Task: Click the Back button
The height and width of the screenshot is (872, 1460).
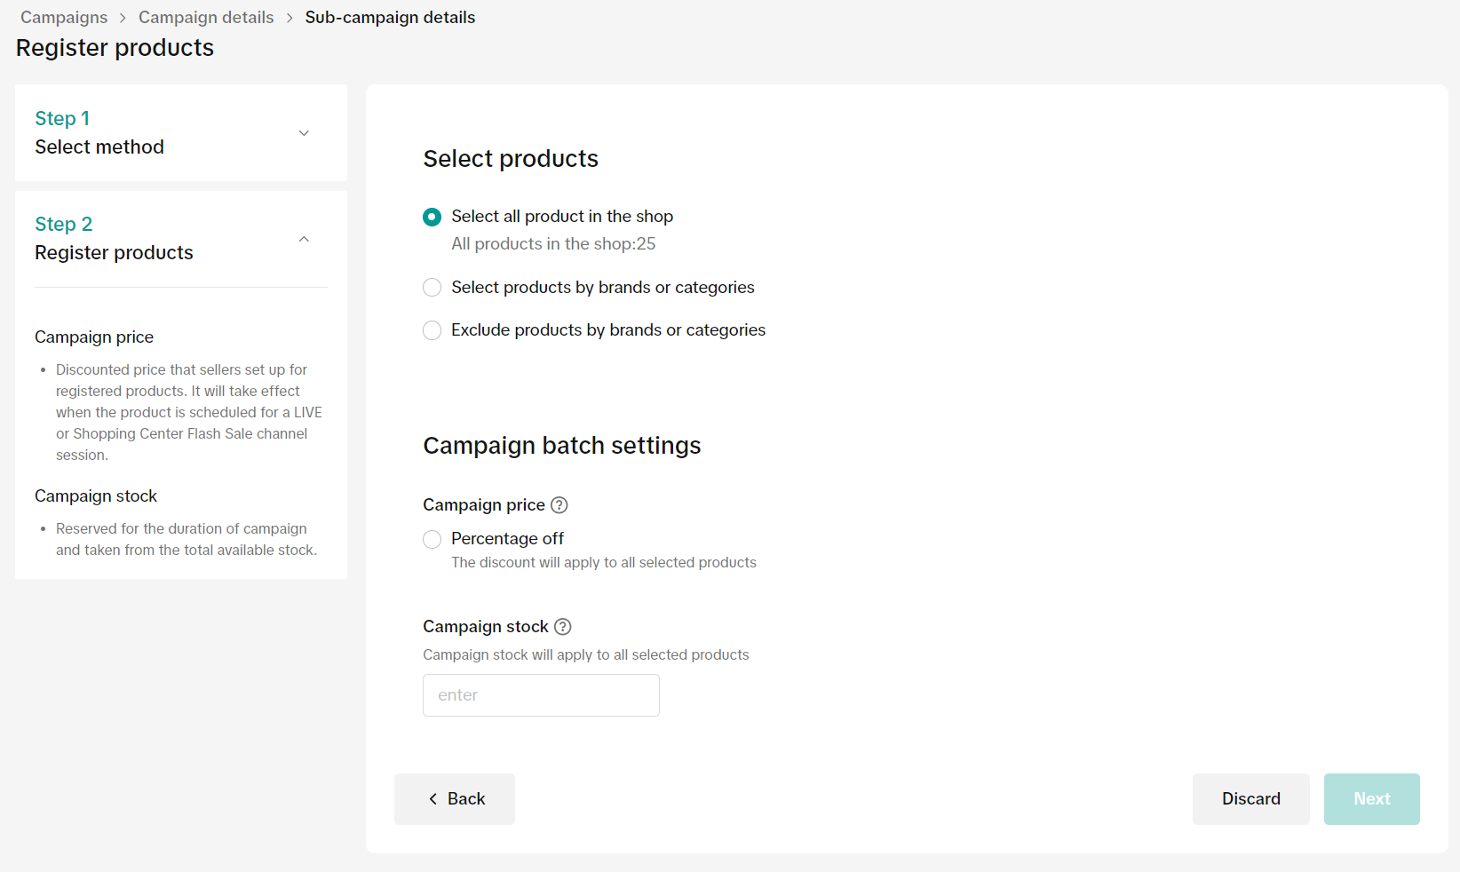Action: (455, 799)
